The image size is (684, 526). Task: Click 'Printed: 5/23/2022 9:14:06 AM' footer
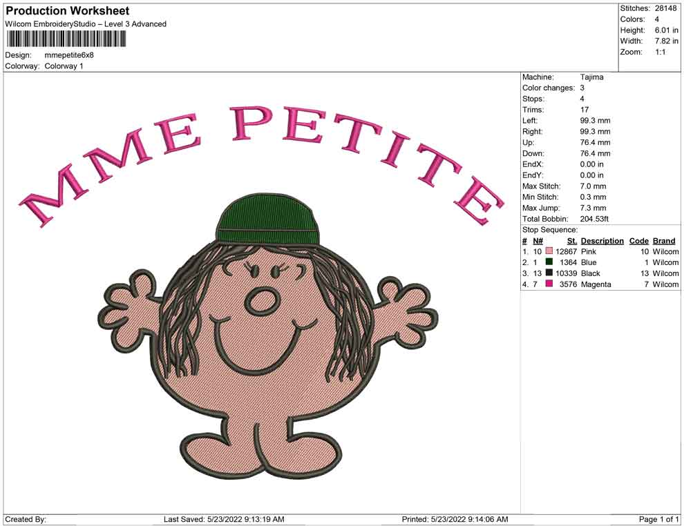click(455, 519)
